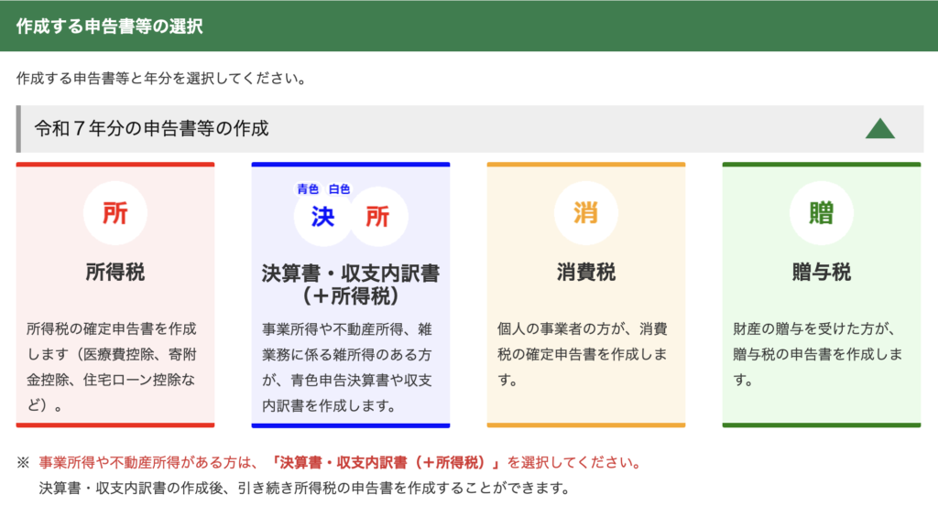This screenshot has width=938, height=516.
Task: Select the 所得税 card title
Action: coord(115,272)
